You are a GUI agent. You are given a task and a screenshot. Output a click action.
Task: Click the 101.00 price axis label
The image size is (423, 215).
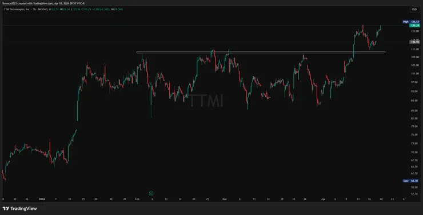415,74
